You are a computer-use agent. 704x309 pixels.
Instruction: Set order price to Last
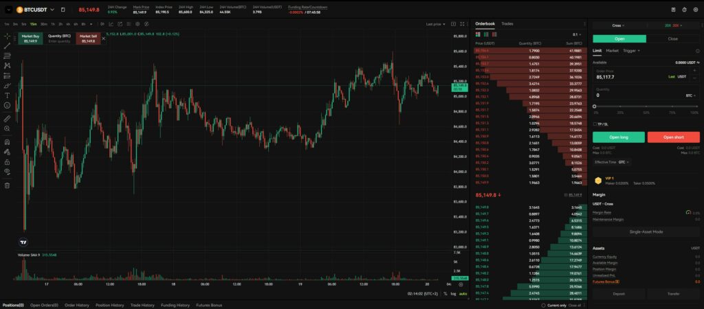click(x=671, y=77)
